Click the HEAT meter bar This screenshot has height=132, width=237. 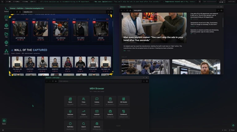point(212,2)
